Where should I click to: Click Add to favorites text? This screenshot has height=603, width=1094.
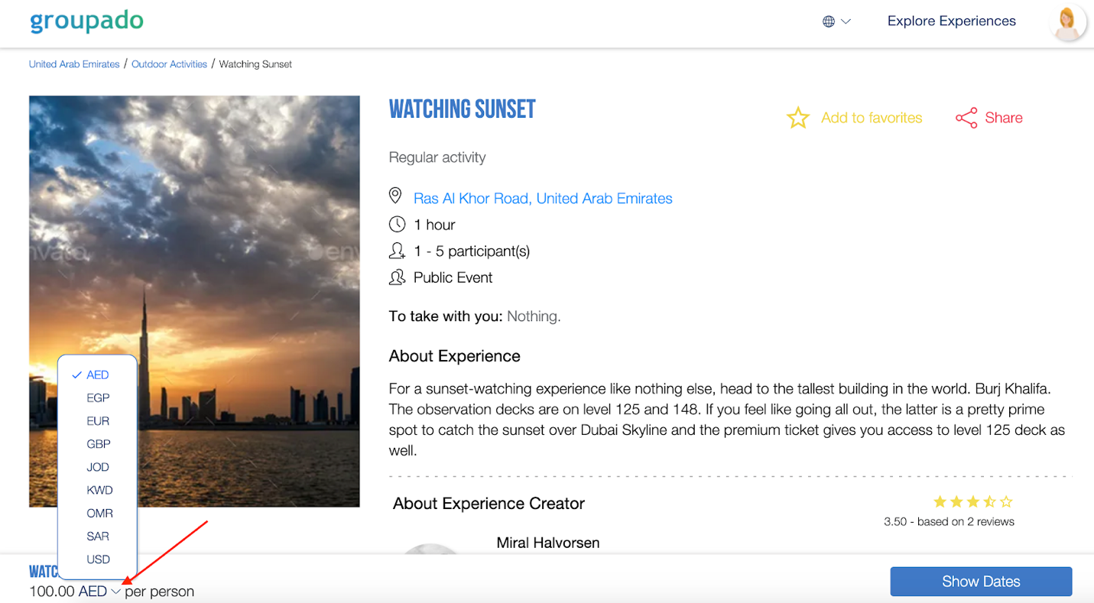872,118
